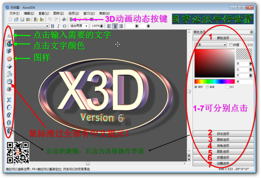Align text to the right
Screen dimensions: 261x178
point(121,26)
